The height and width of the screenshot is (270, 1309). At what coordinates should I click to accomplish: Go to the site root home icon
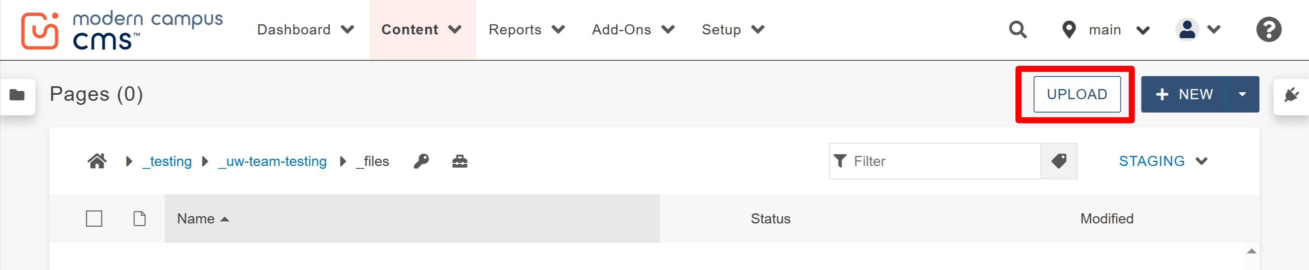[x=97, y=161]
